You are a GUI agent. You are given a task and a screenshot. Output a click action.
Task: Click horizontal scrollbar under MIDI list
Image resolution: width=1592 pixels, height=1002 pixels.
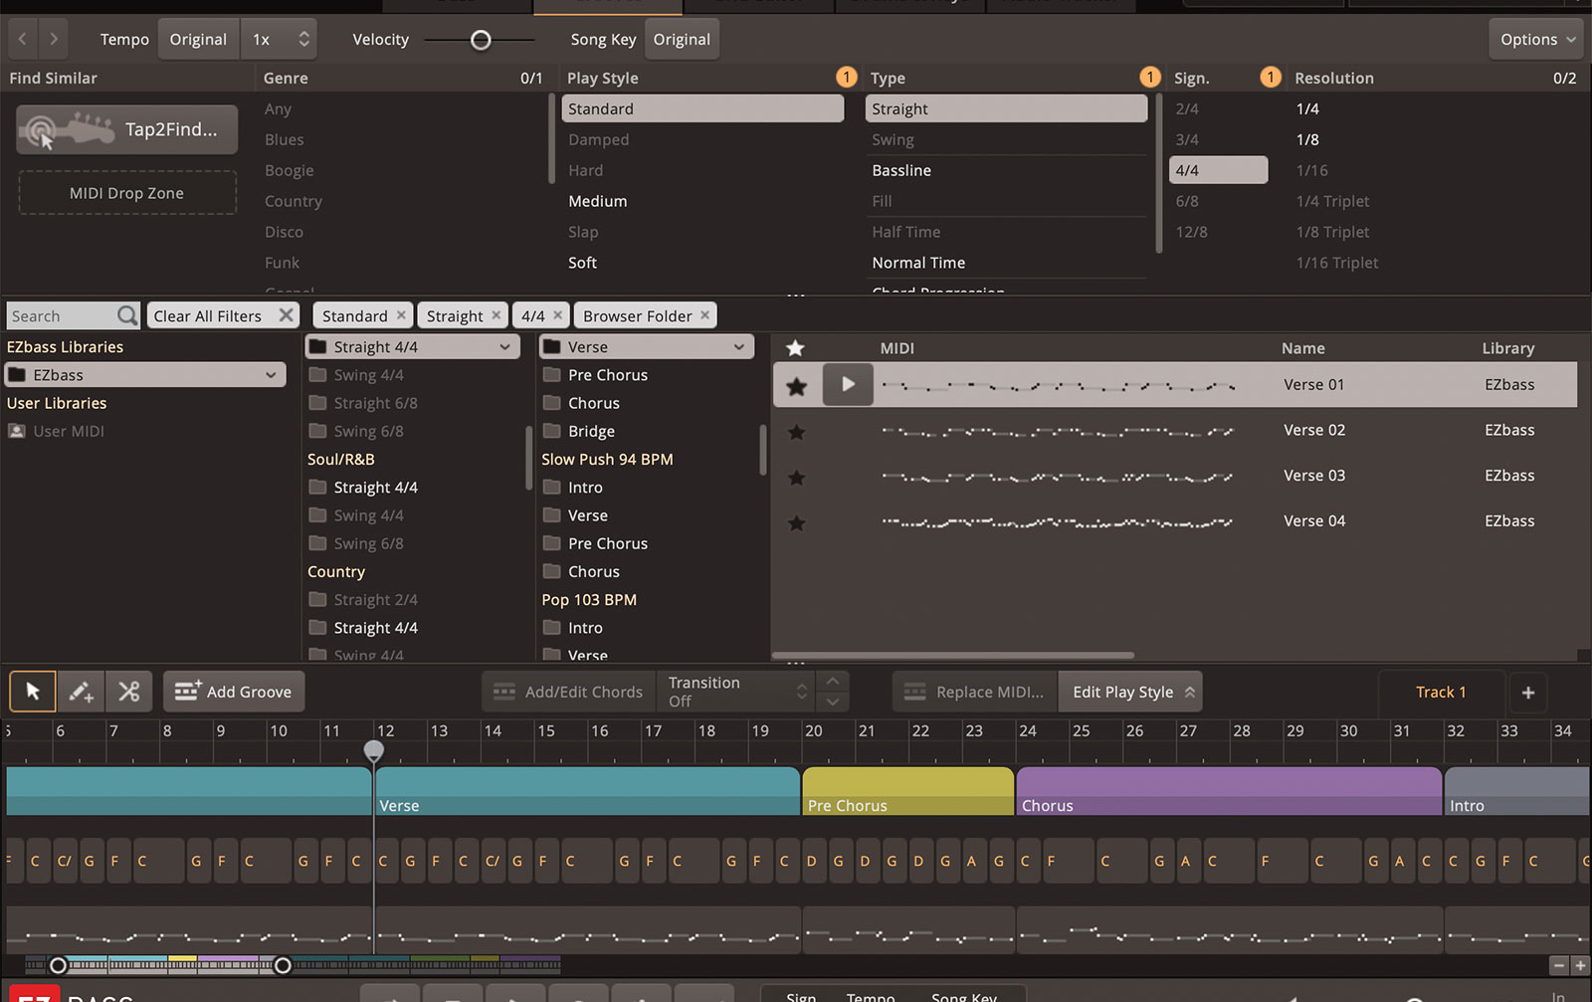[x=953, y=655]
